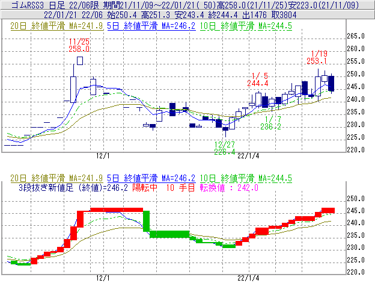Image resolution: width=375 pixels, height=286 pixels.
Task: Click the 陽転中 status text
Action: click(145, 187)
